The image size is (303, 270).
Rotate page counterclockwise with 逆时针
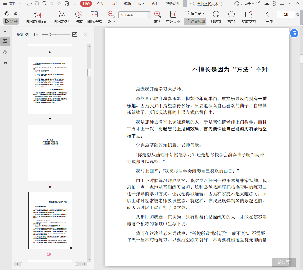pyautogui.click(x=231, y=14)
